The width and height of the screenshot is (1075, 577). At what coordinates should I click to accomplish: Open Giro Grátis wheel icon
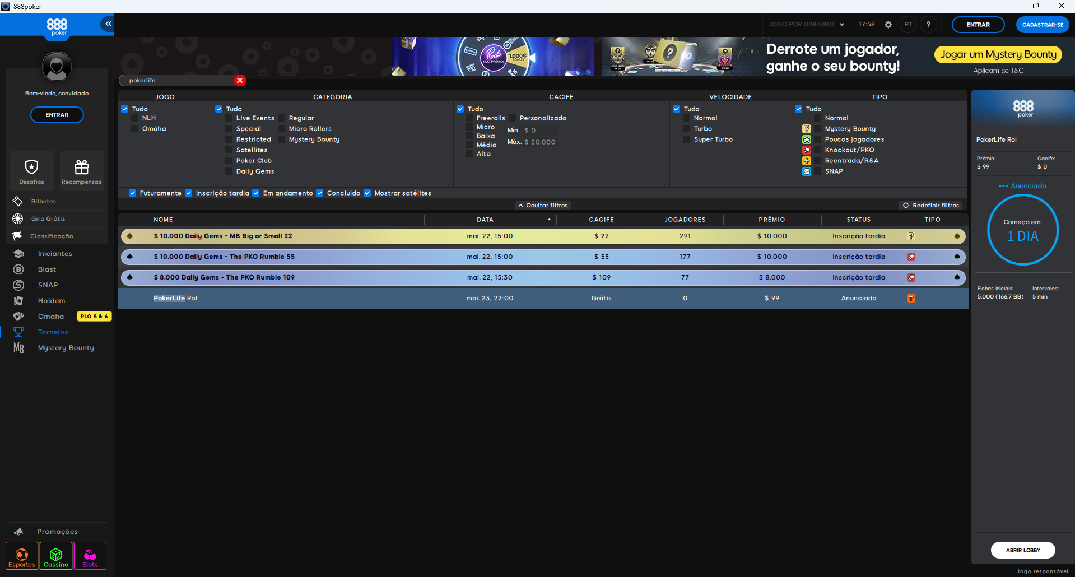[x=18, y=218]
